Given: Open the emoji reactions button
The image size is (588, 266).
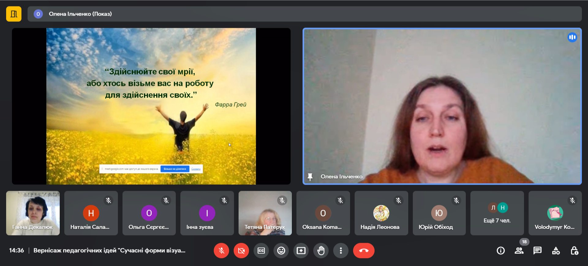Looking at the screenshot, I should (x=281, y=251).
